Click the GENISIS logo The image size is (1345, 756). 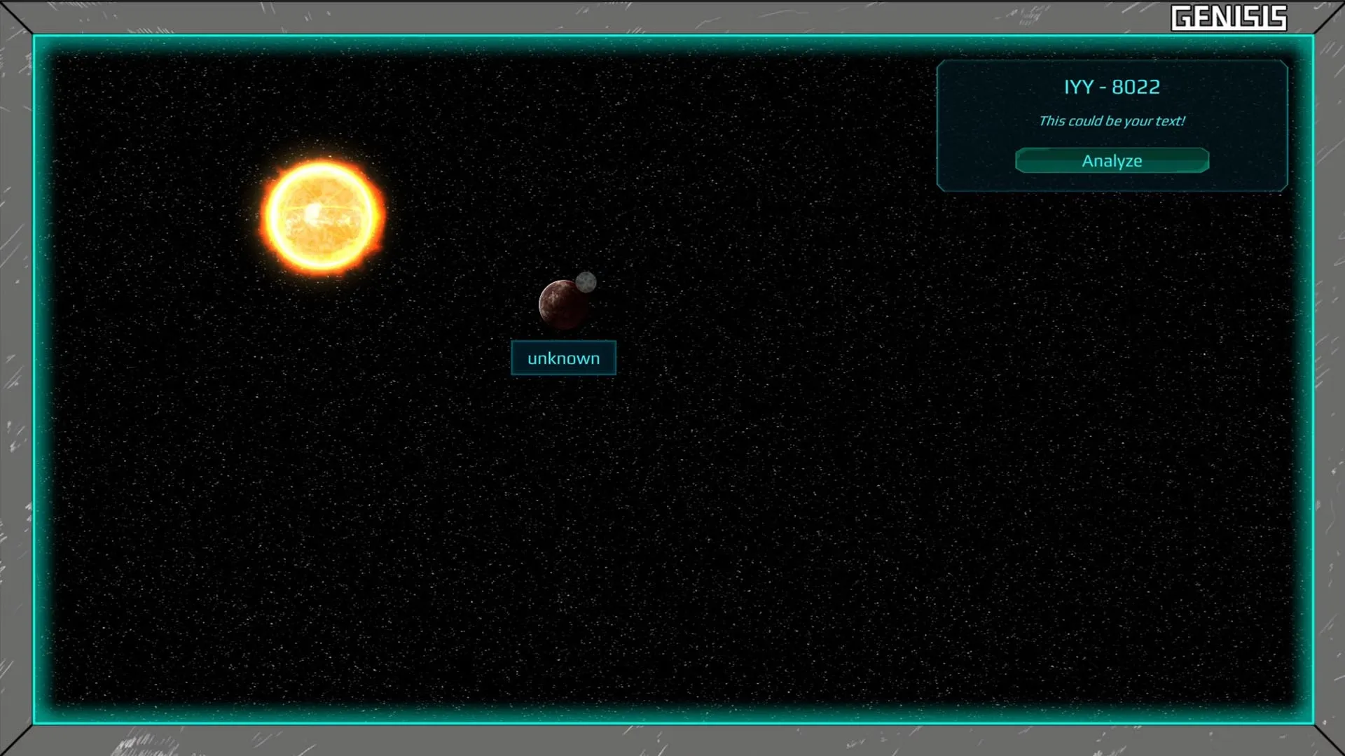(x=1229, y=17)
